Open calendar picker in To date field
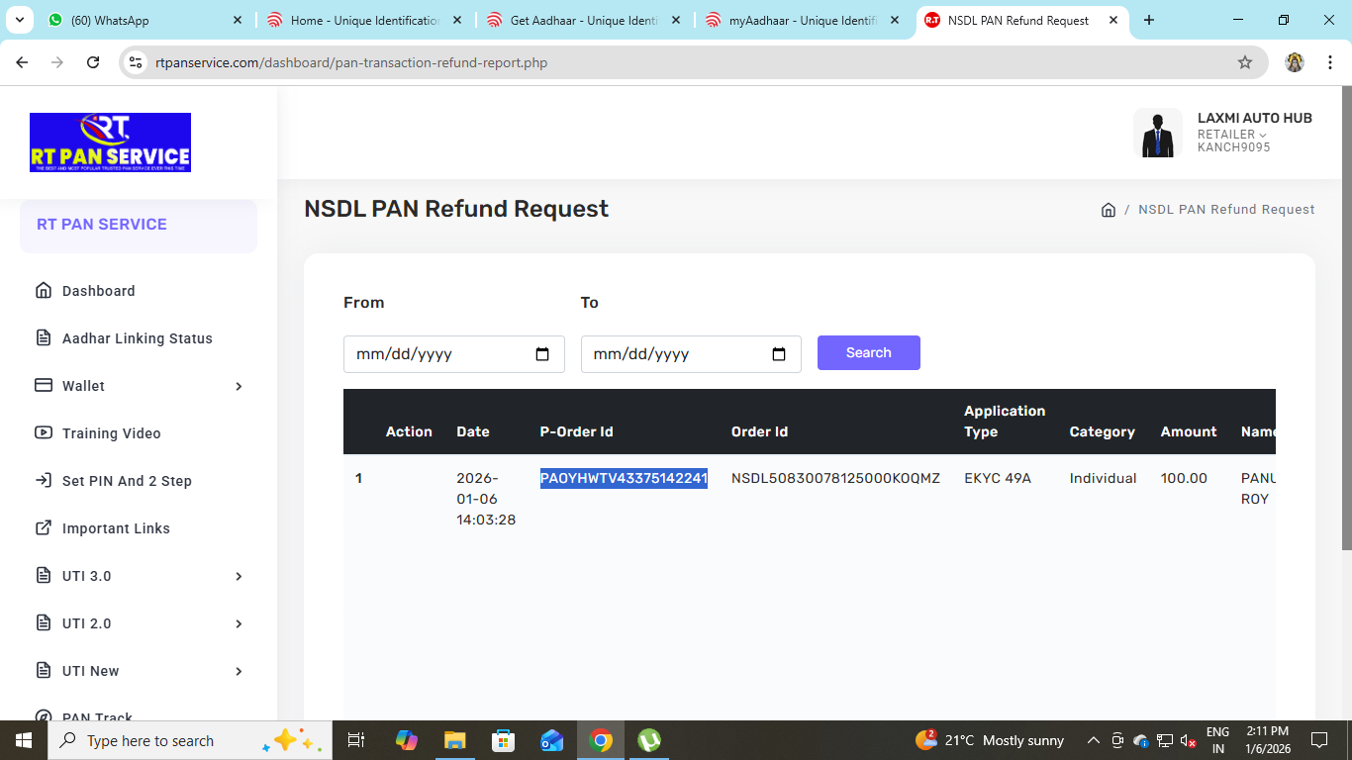The width and height of the screenshot is (1352, 760). click(779, 354)
